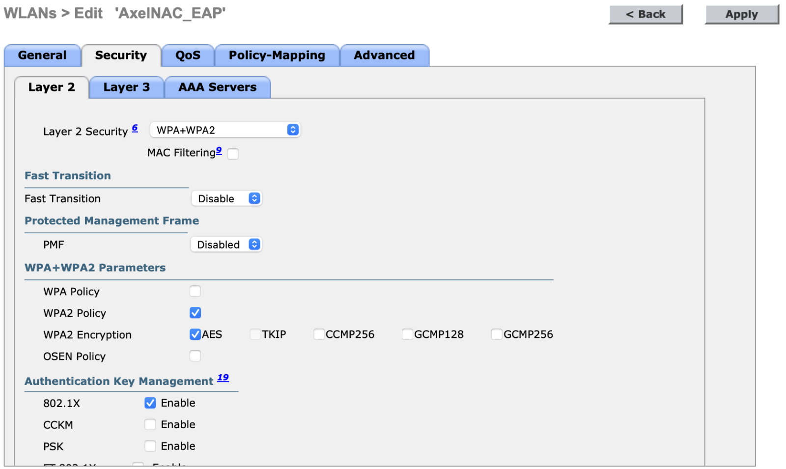This screenshot has width=786, height=469.
Task: Expand the Fast Transition dropdown
Action: [226, 198]
